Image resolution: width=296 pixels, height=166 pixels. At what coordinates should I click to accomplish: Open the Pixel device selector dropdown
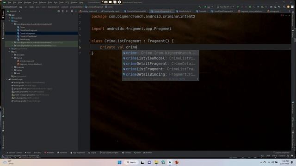(225, 7)
